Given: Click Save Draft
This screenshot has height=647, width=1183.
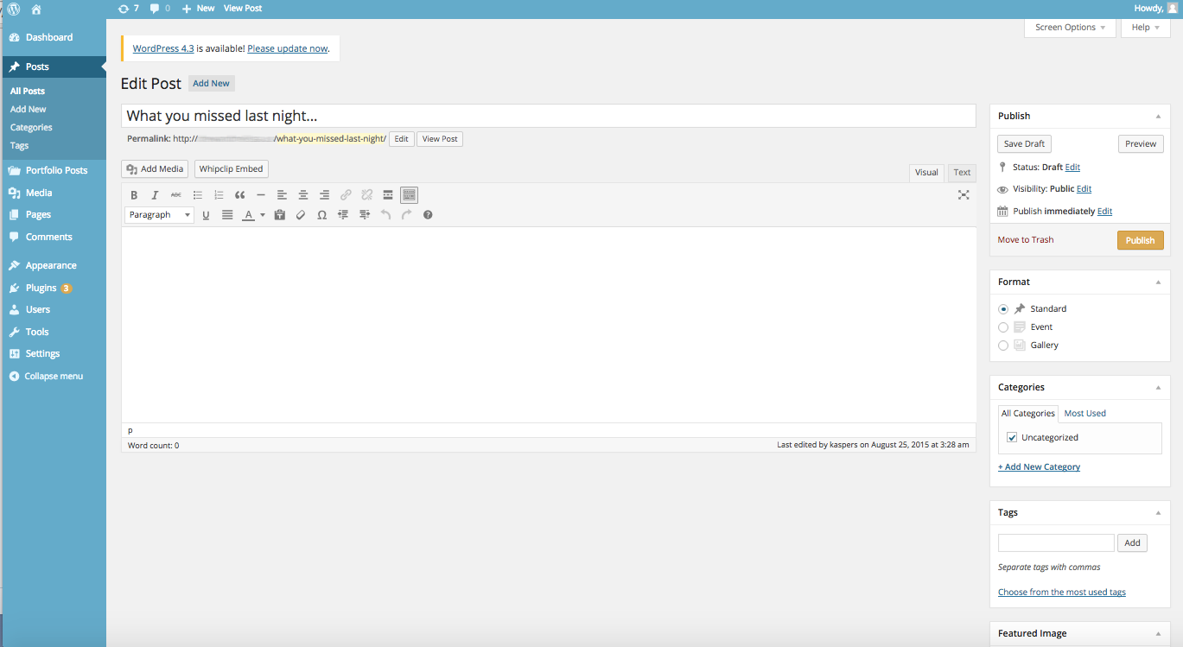Looking at the screenshot, I should pyautogui.click(x=1024, y=144).
